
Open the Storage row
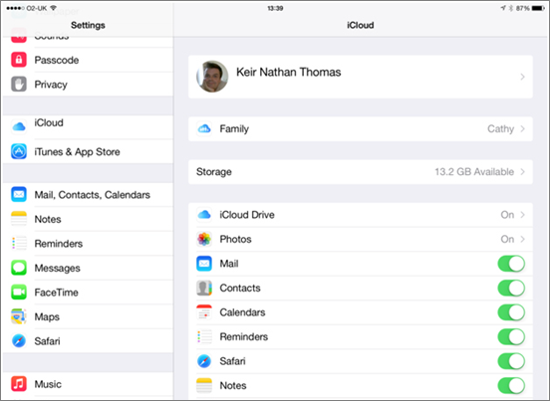pyautogui.click(x=361, y=171)
